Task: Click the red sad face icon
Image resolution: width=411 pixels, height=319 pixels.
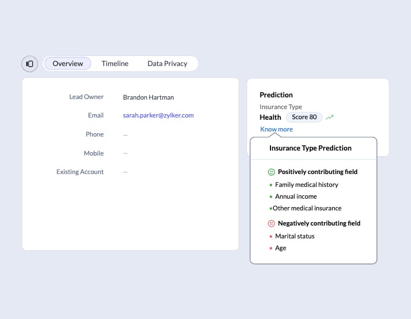Action: click(272, 223)
